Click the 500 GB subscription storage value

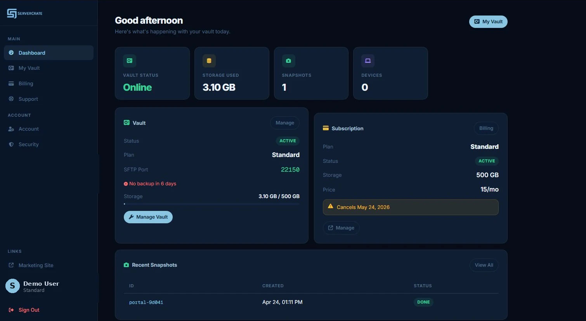[487, 175]
